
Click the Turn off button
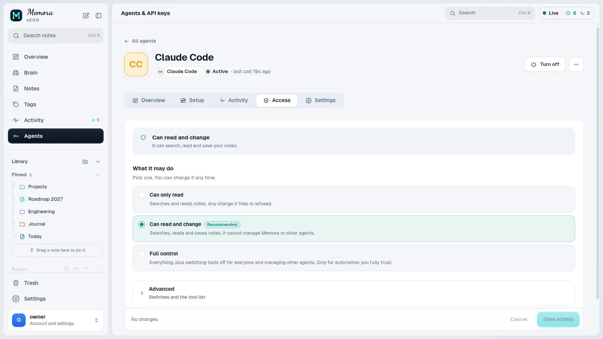545,64
